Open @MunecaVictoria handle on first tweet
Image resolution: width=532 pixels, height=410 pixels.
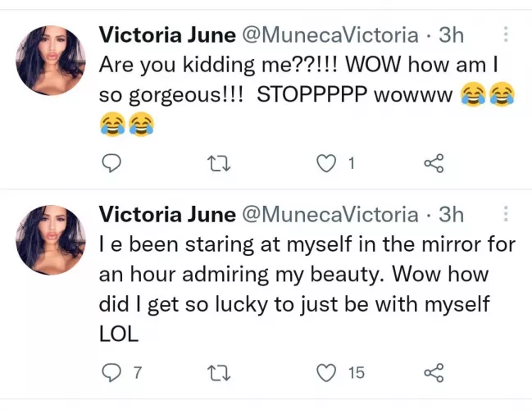click(328, 35)
